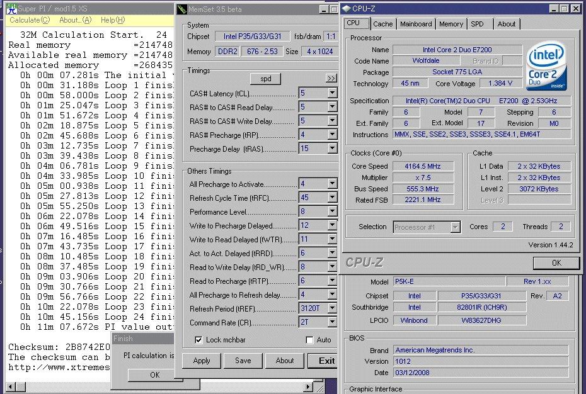The height and width of the screenshot is (394, 586).
Task: Click the About button in MemSet
Action: [x=284, y=361]
